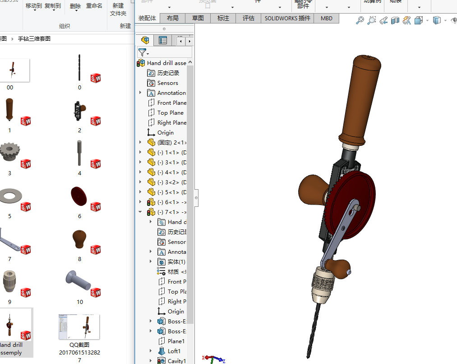Click the Section View icon

pos(395,20)
